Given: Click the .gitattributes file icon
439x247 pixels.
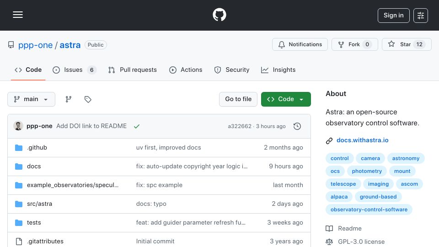Looking at the screenshot, I should click(x=19, y=242).
